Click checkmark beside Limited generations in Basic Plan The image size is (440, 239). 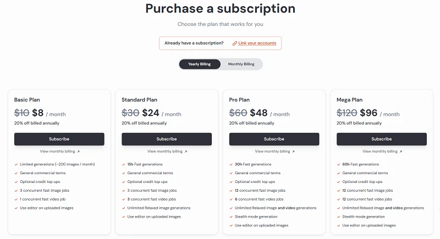[16, 164]
